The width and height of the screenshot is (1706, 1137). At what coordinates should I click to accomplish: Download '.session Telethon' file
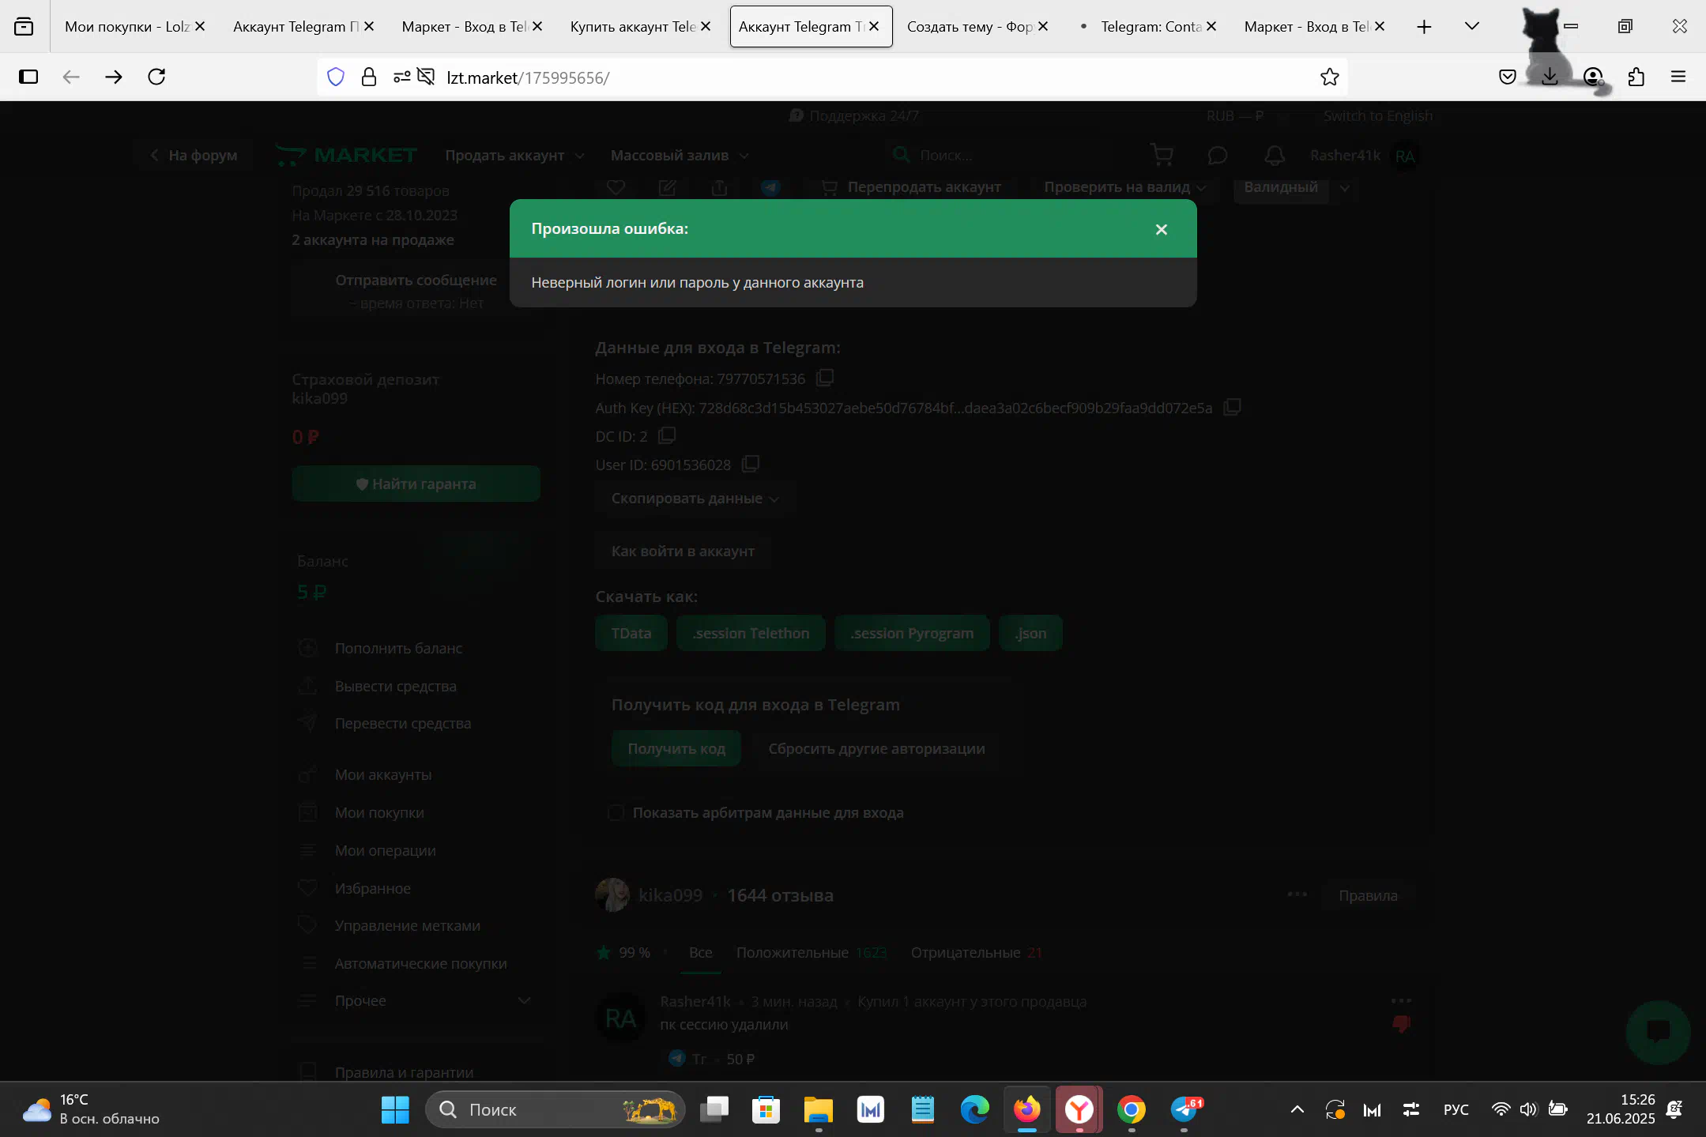pyautogui.click(x=751, y=634)
